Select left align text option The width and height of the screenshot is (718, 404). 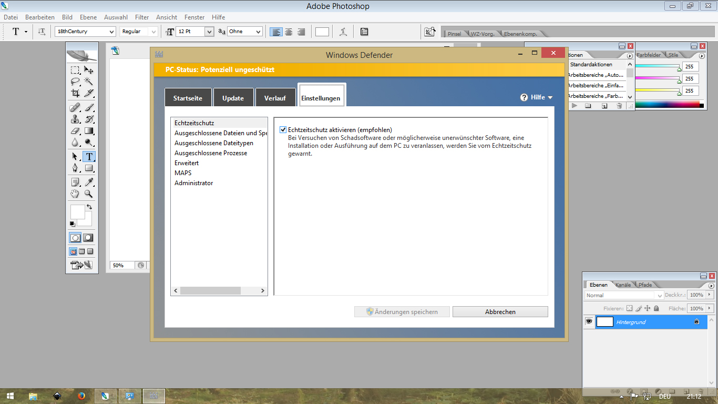tap(275, 32)
